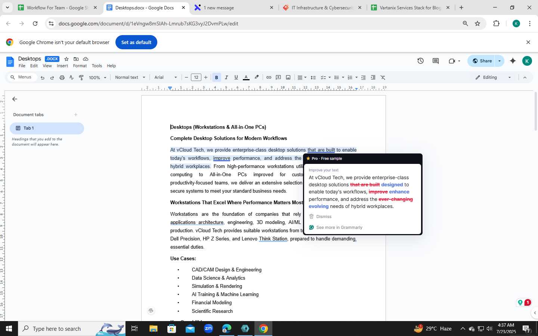Open line and paragraph spacing options
This screenshot has height=336, width=538.
tap(313, 78)
